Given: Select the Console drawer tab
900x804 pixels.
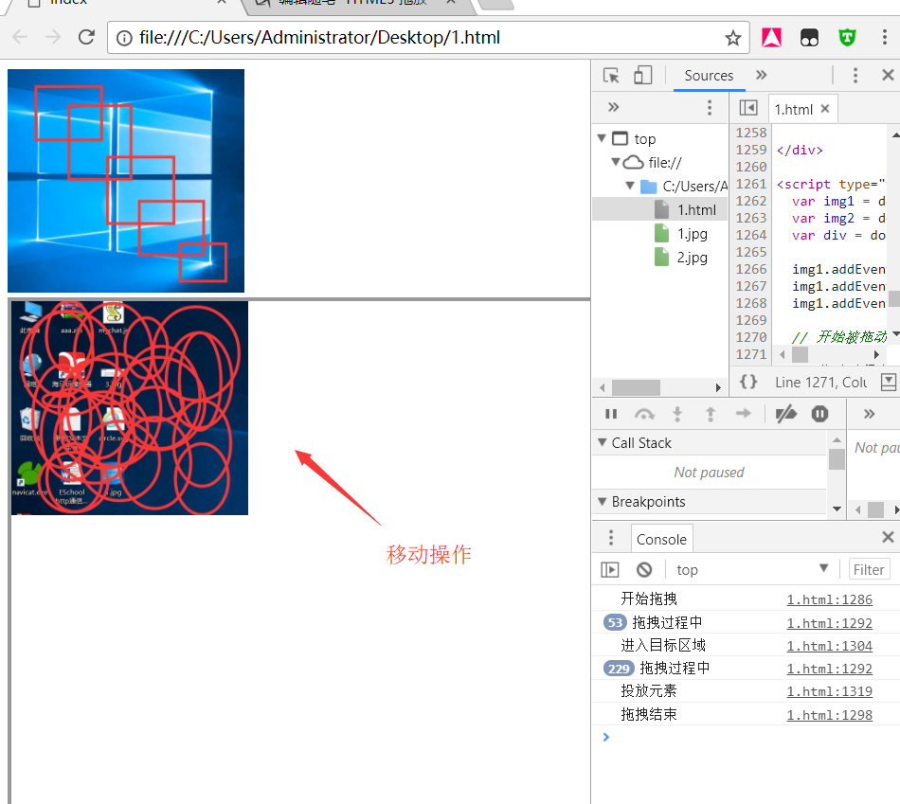Looking at the screenshot, I should 661,539.
